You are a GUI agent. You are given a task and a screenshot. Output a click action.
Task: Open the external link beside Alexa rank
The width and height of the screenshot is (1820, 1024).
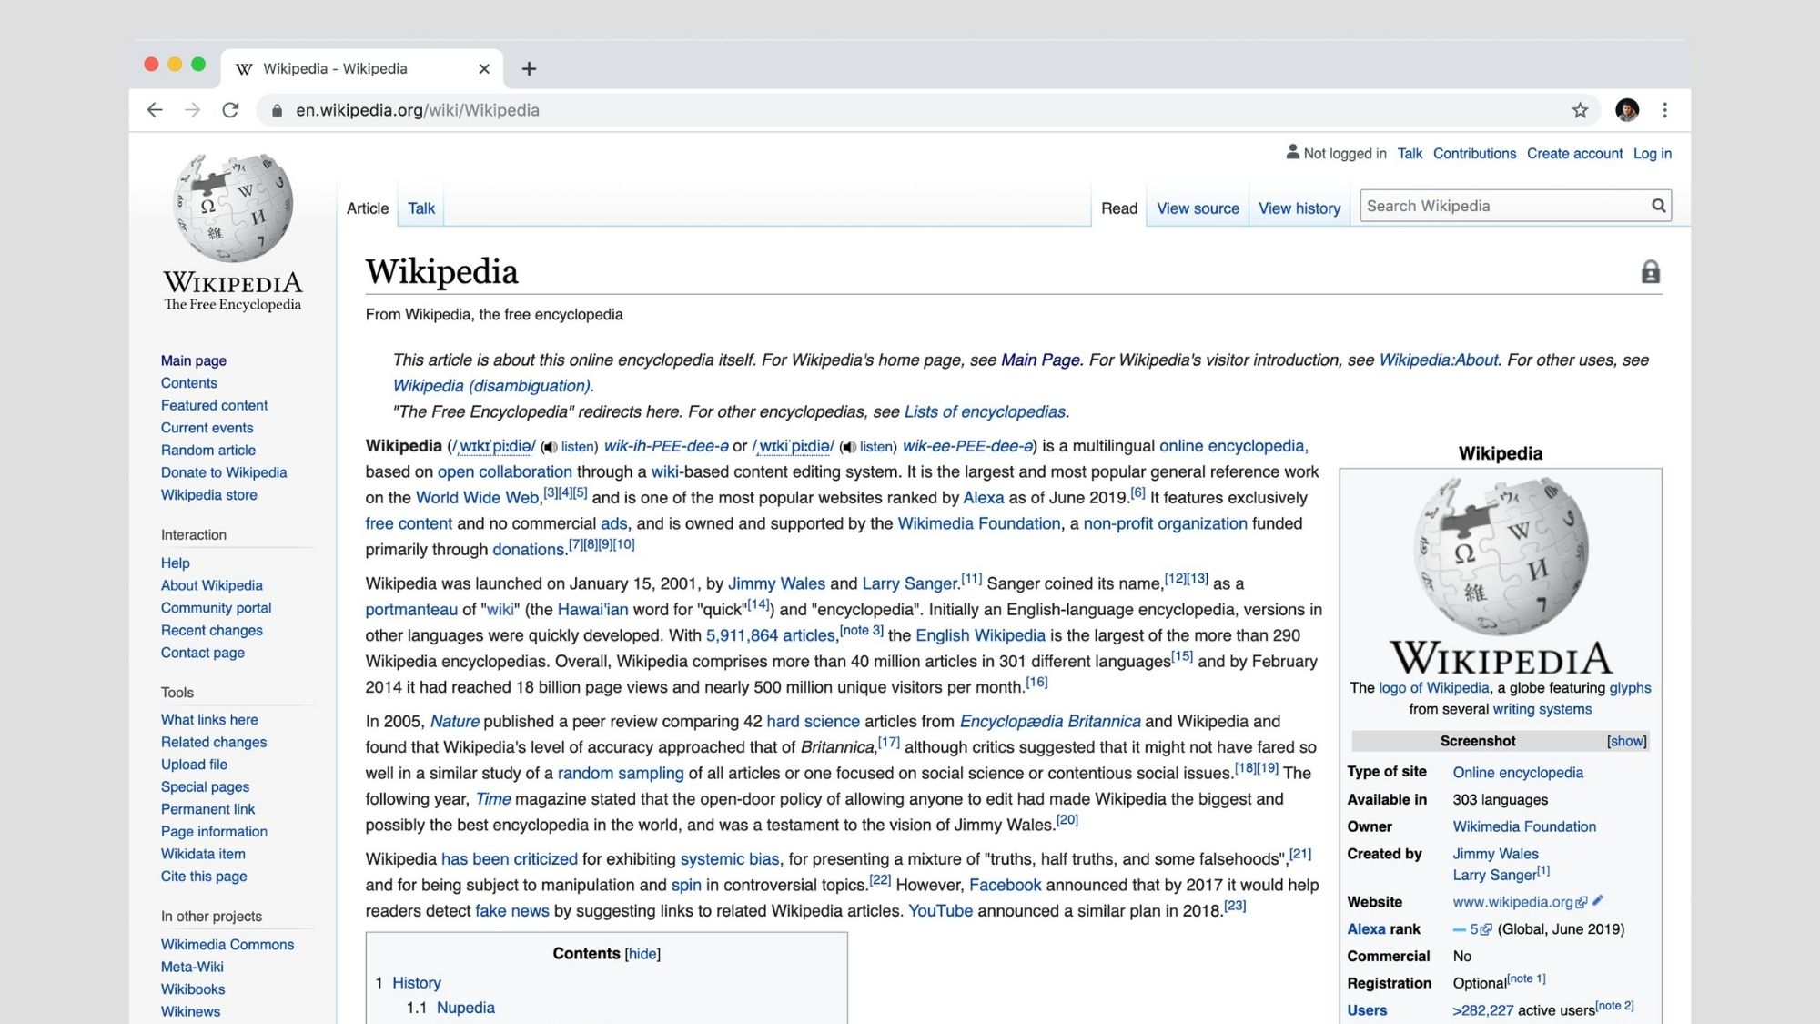pyautogui.click(x=1487, y=929)
